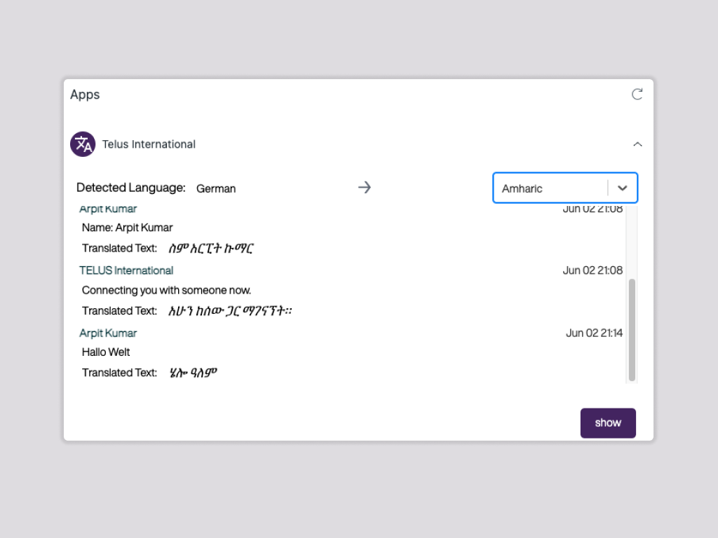
Task: Select Amharic text shown in the combo box
Action: (522, 188)
